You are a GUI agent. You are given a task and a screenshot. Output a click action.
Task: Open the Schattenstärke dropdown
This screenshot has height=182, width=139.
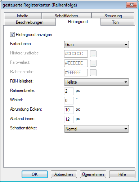(x=97, y=129)
